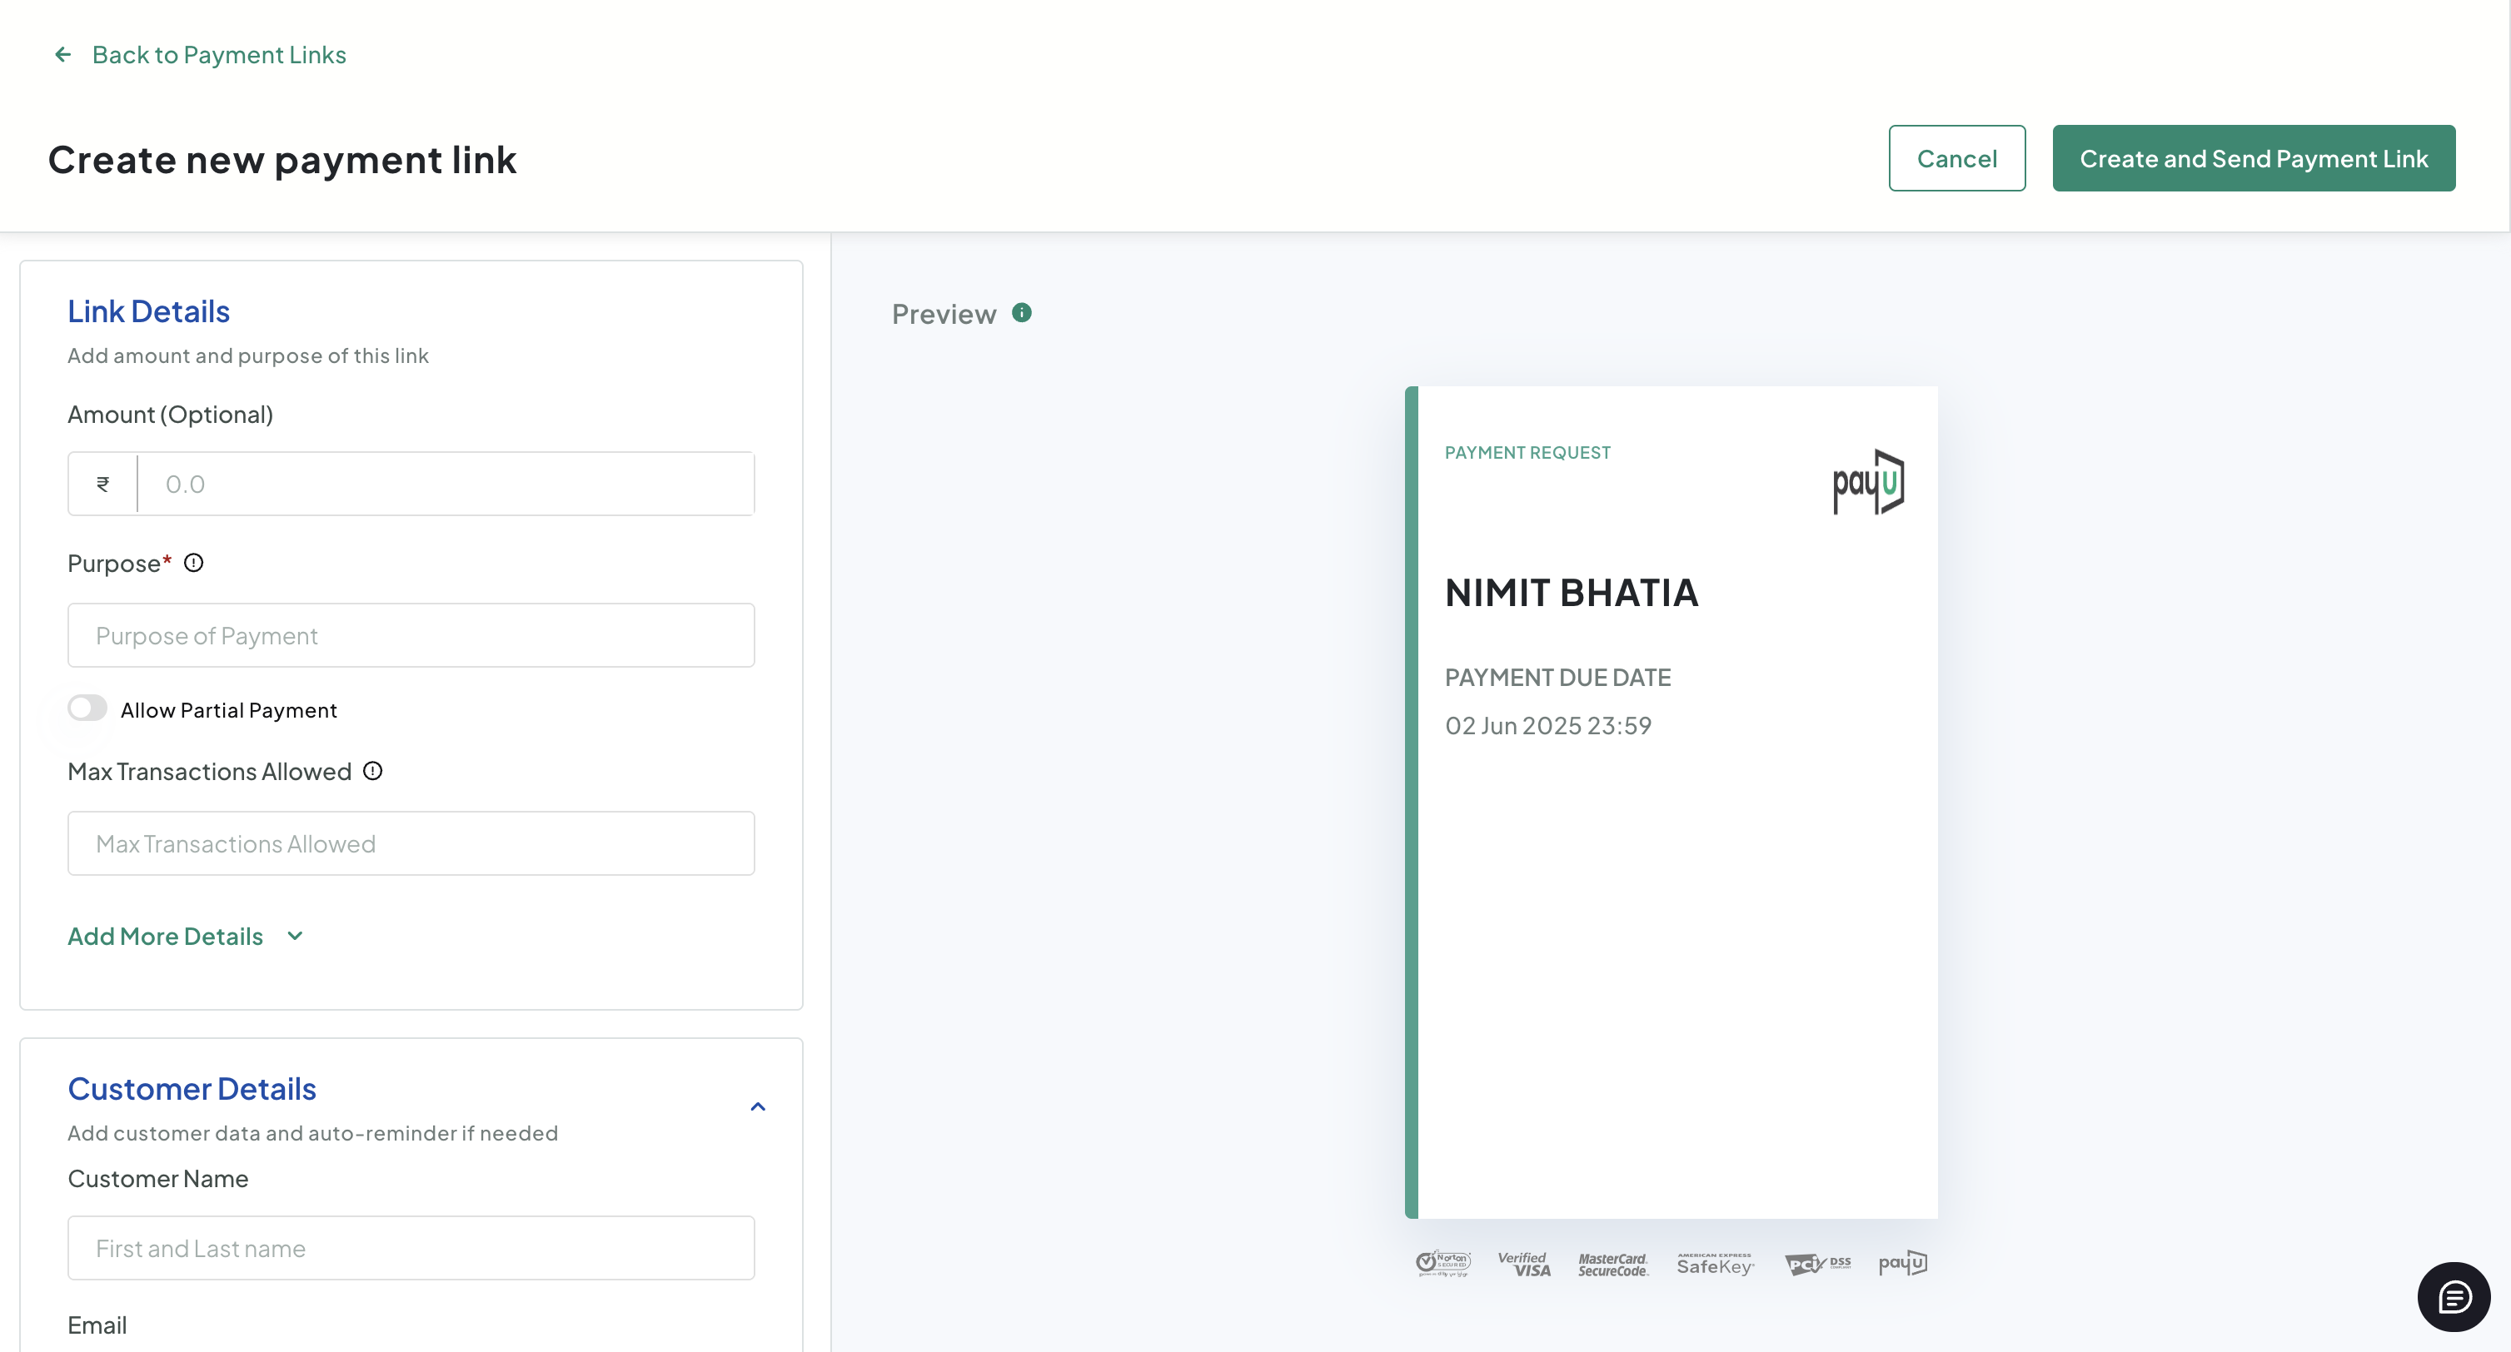Click the Norton Secured badge

(1443, 1264)
